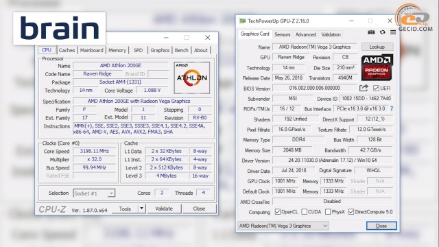This screenshot has height=247, width=439.
Task: Click the Shaders value 192 Unified
Action: (296, 119)
